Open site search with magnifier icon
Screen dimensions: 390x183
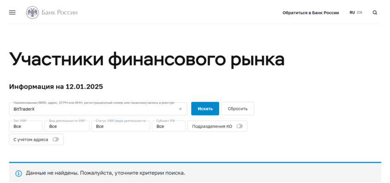[375, 13]
